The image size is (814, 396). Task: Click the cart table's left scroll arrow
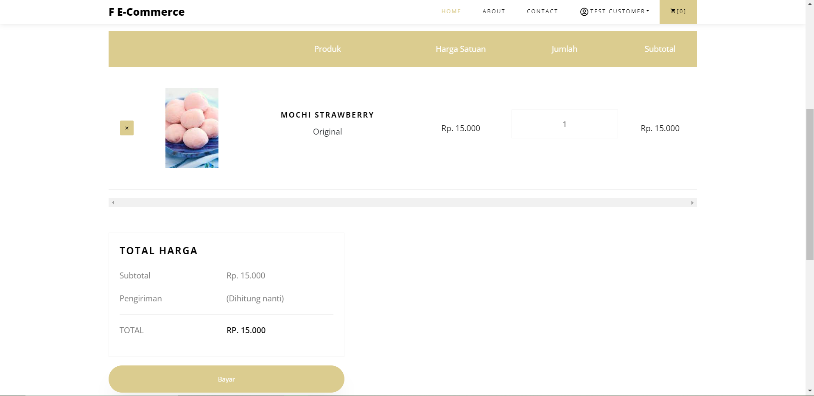[x=113, y=203]
